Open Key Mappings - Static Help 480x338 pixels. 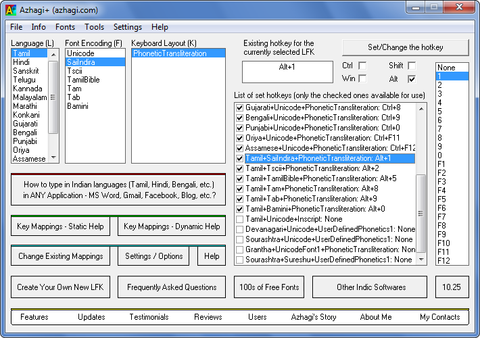pos(60,226)
